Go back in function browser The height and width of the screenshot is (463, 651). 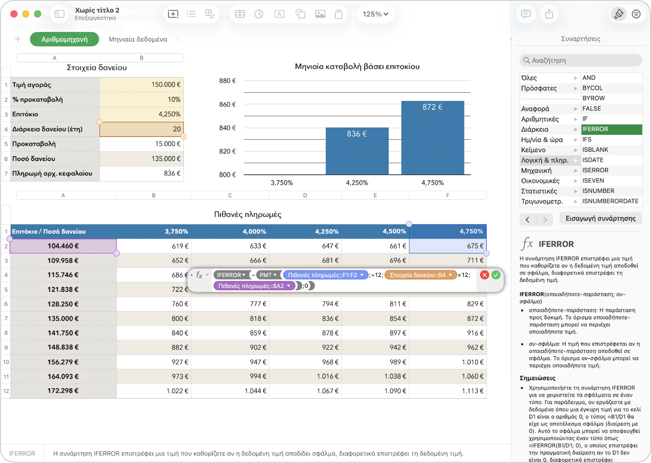(528, 219)
